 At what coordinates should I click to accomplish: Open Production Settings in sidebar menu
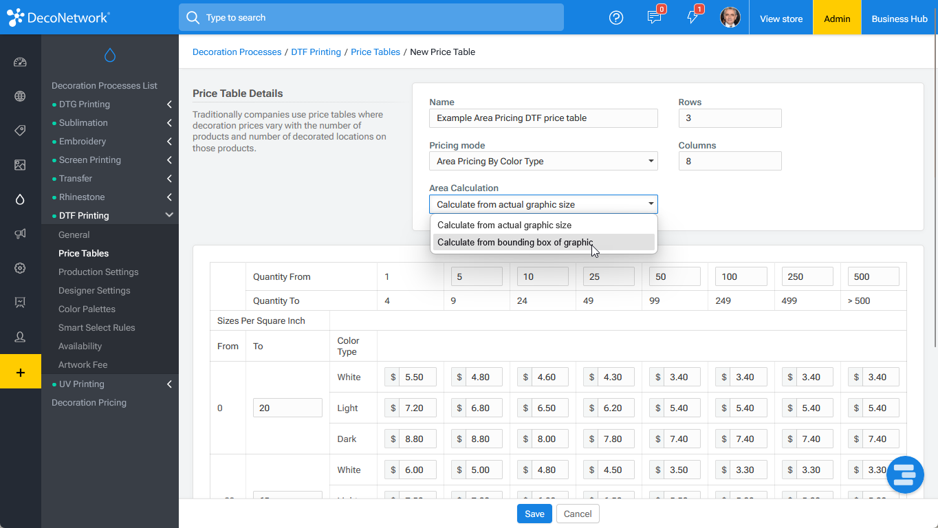(x=98, y=272)
